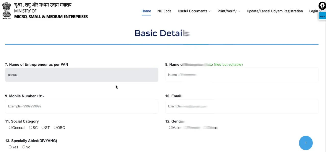
Task: Choose Male gender radio button
Action: click(x=170, y=128)
